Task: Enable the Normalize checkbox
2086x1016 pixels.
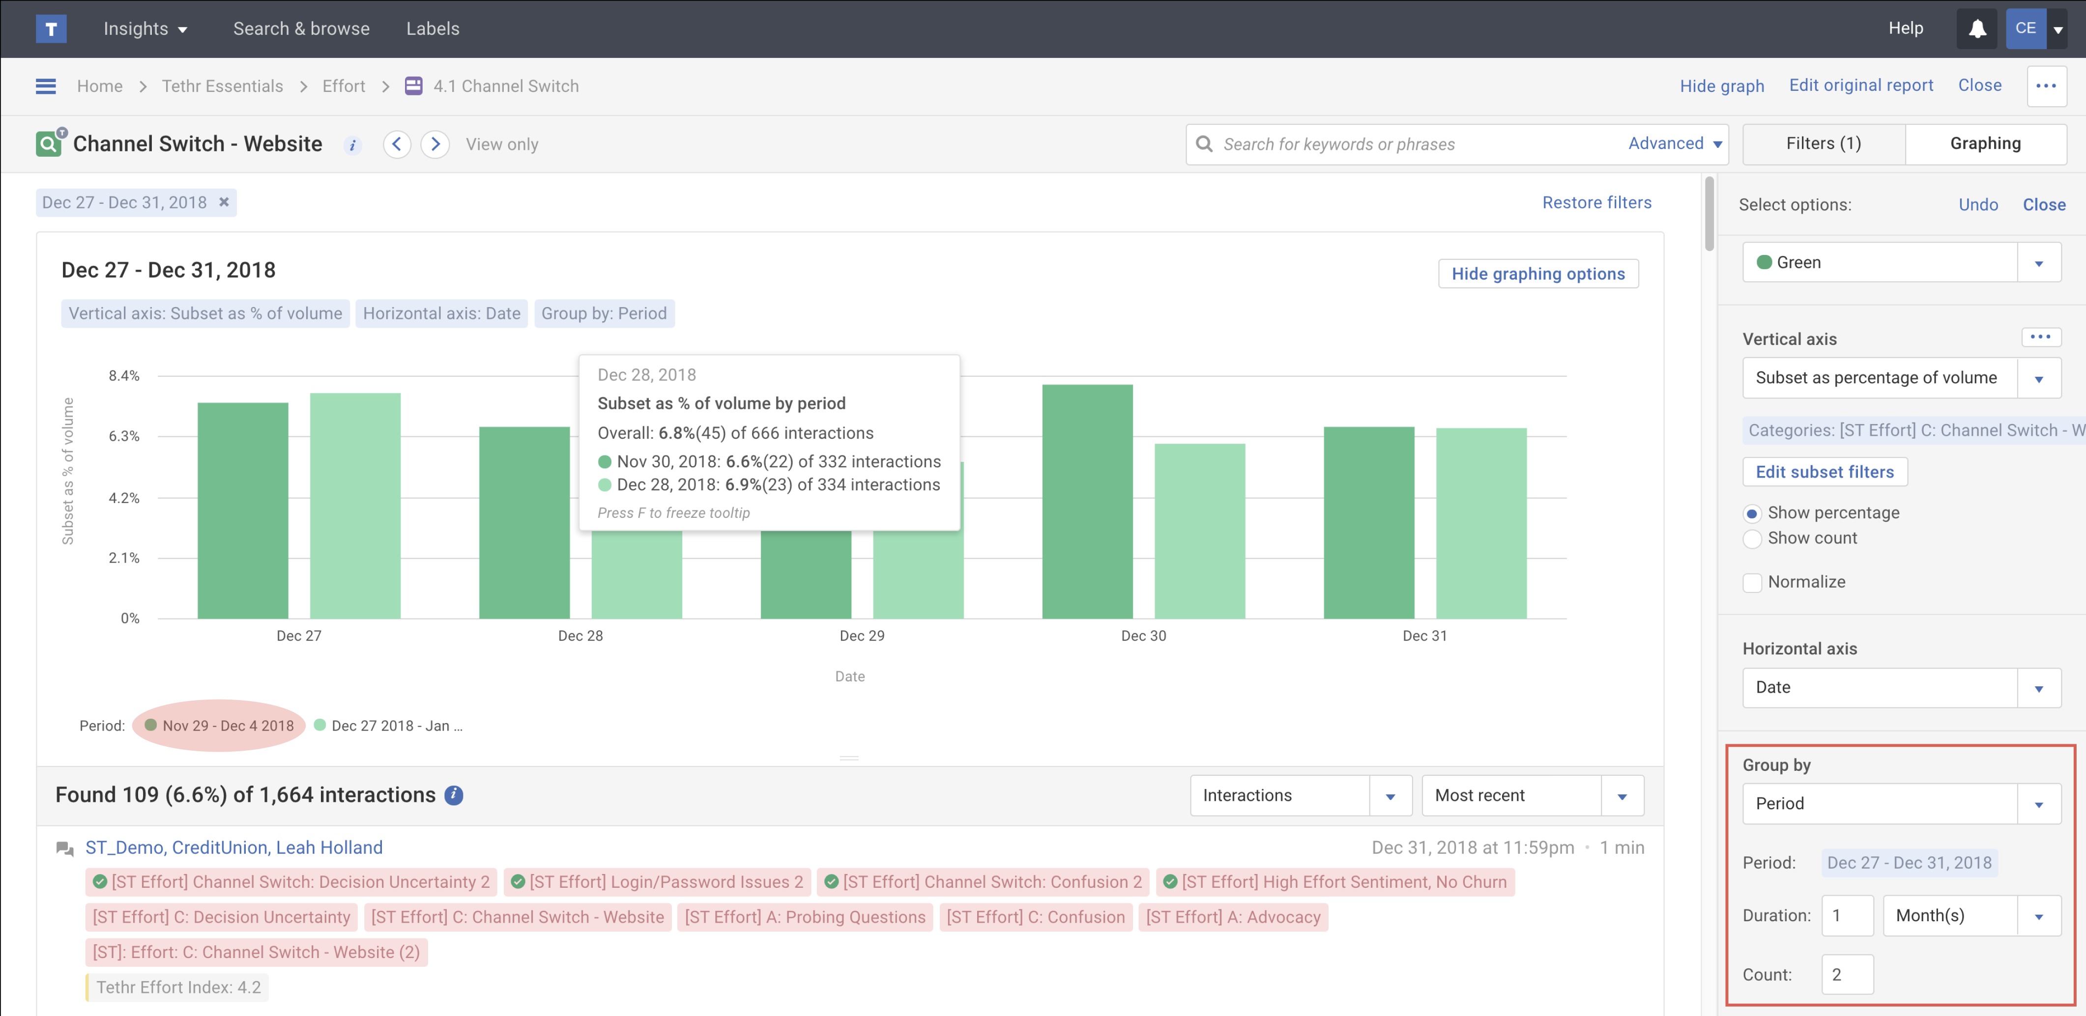Action: click(1752, 583)
